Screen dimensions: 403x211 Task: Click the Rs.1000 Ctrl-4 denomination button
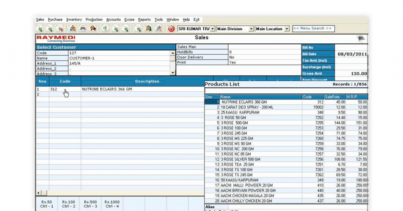click(x=112, y=204)
